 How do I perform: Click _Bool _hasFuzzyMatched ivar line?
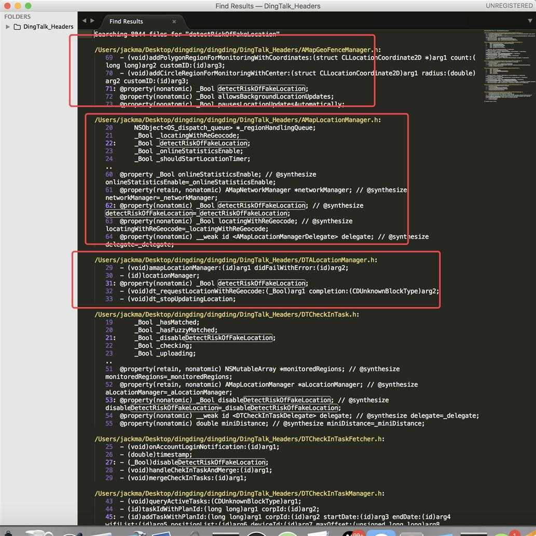coord(161,330)
